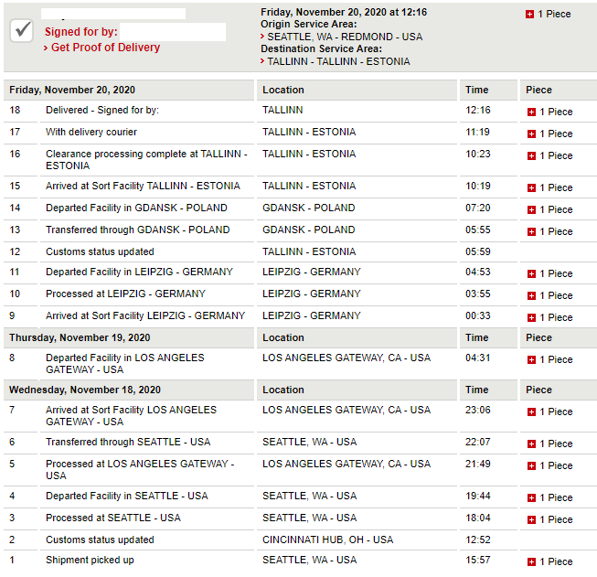Screen dimensions: 597x577
Task: Click plus icon for Transferred through GDANSK row
Action: pos(531,231)
